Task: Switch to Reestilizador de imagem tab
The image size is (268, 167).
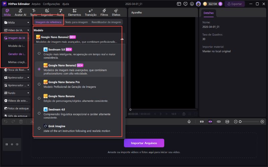Action: (106, 22)
